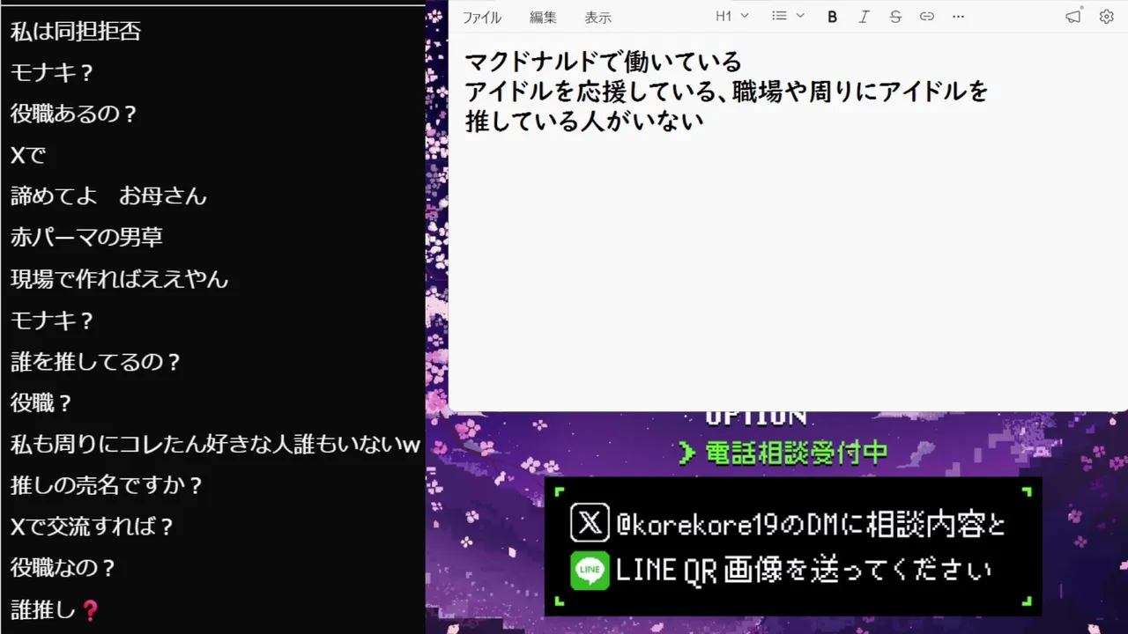The image size is (1128, 634).
Task: Select chat comment 役職？
Action: [x=42, y=402]
